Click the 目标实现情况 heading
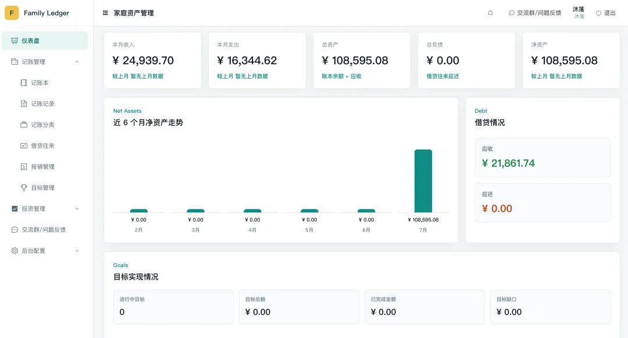This screenshot has width=628, height=338. point(135,277)
